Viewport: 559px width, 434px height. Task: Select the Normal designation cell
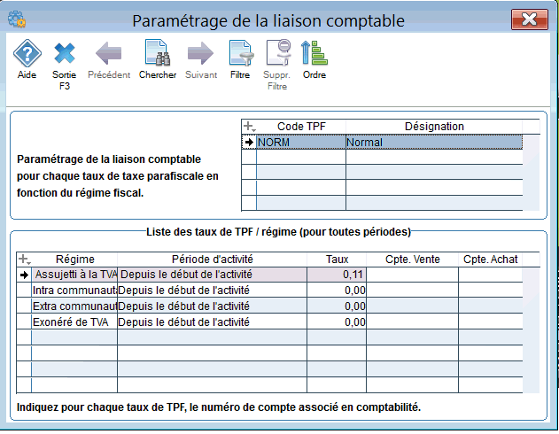[x=434, y=143]
